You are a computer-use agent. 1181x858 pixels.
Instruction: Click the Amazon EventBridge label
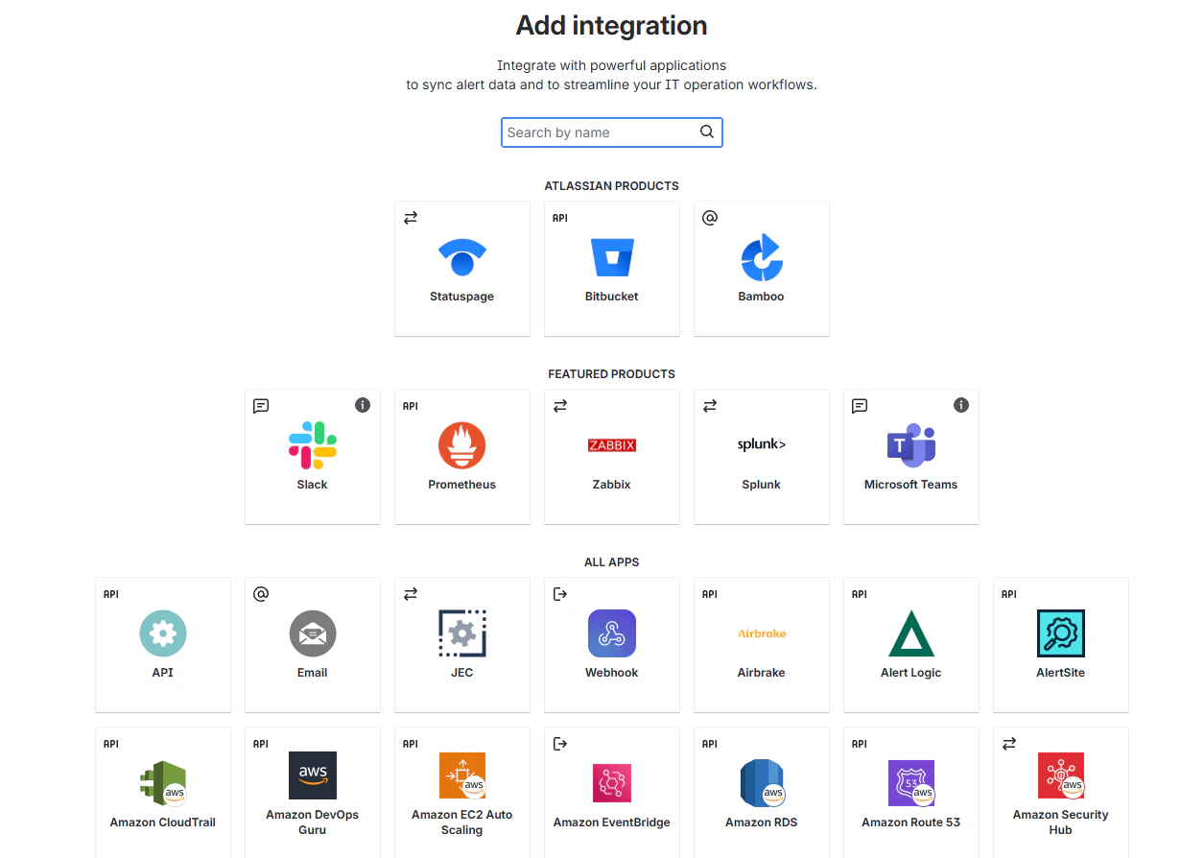tap(612, 822)
